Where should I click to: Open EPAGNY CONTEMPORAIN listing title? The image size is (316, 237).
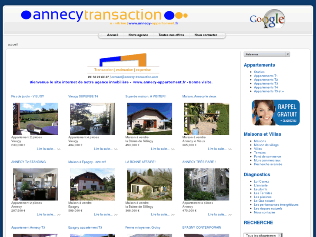point(202,227)
